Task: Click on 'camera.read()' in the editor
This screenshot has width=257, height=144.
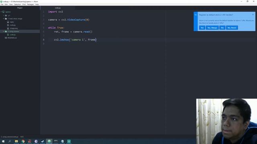Action: [x=83, y=32]
